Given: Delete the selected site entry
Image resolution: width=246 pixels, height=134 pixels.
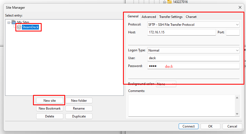Looking at the screenshot, I should point(50,116).
